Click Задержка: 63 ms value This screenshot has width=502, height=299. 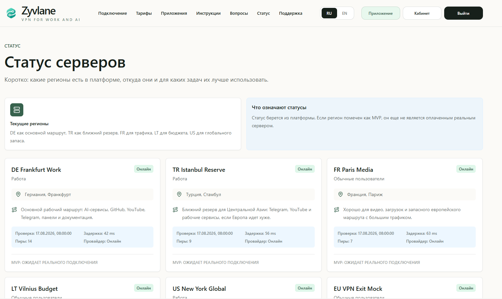[422, 233]
